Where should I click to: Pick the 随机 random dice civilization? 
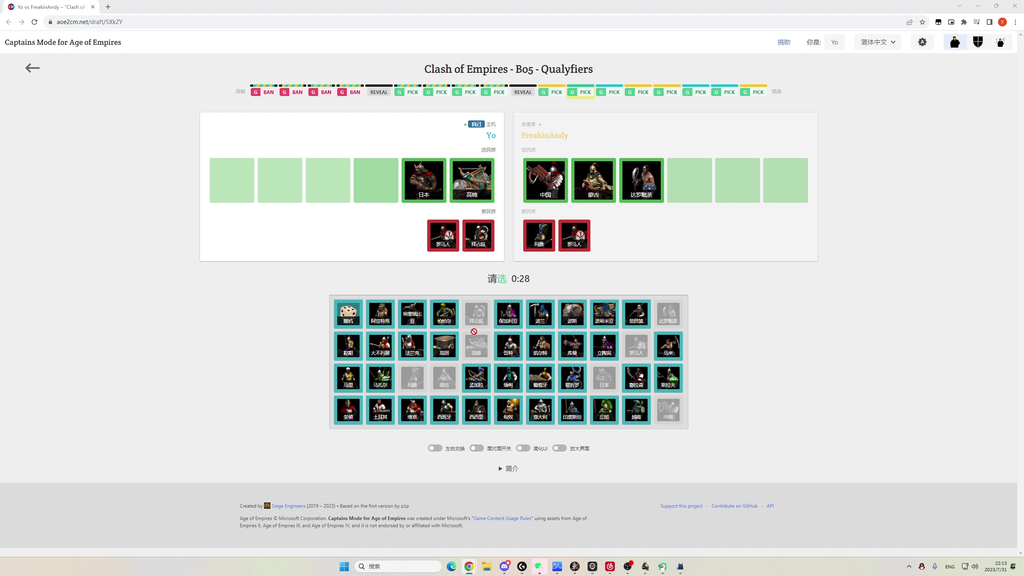(x=348, y=314)
